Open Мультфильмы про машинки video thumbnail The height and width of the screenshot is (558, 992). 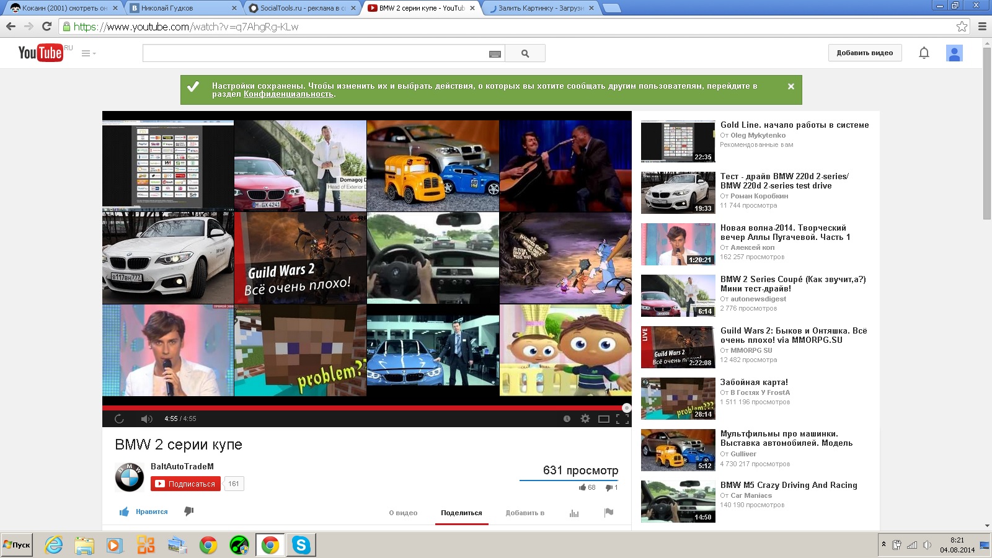(x=678, y=450)
